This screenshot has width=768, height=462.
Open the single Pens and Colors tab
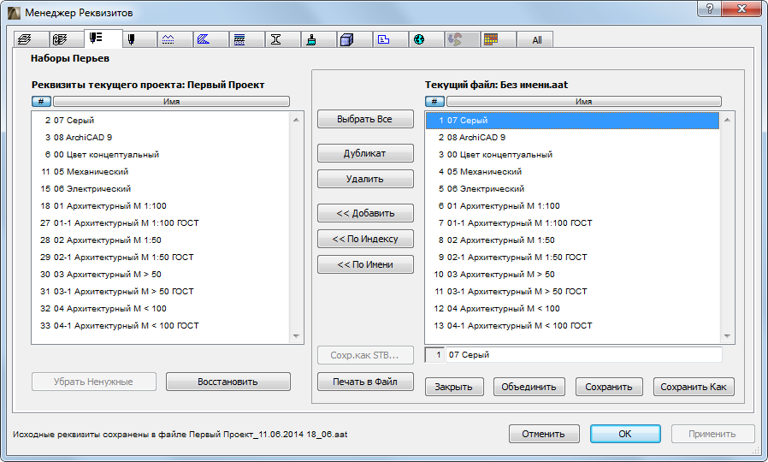tap(139, 39)
